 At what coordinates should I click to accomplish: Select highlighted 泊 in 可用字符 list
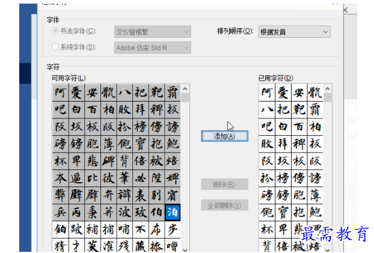point(173,212)
